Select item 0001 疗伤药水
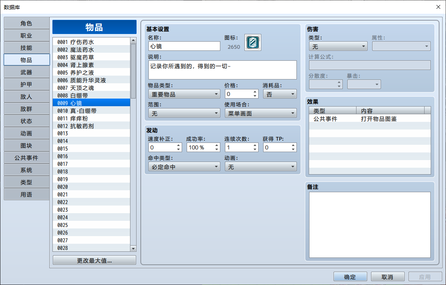This screenshot has width=446, height=285. [91, 42]
